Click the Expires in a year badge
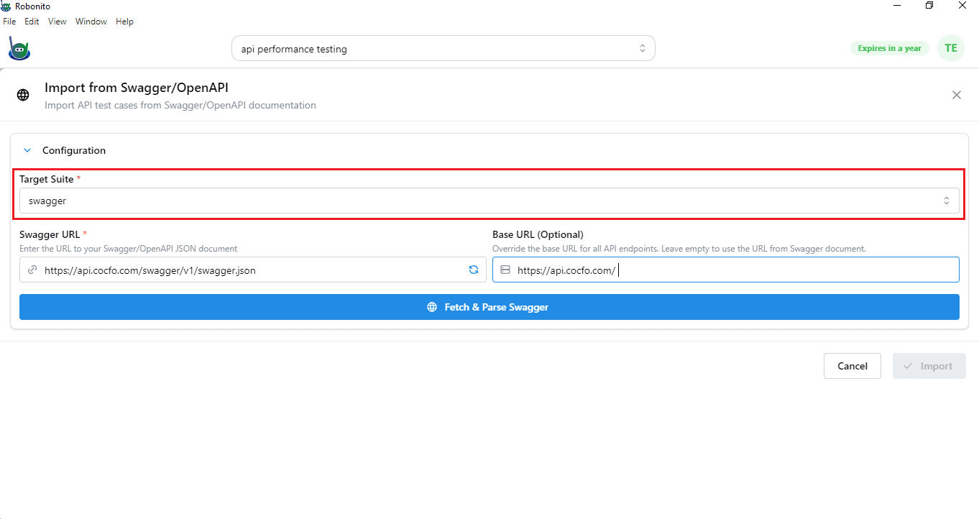Screen dimensions: 979x519 pos(890,48)
